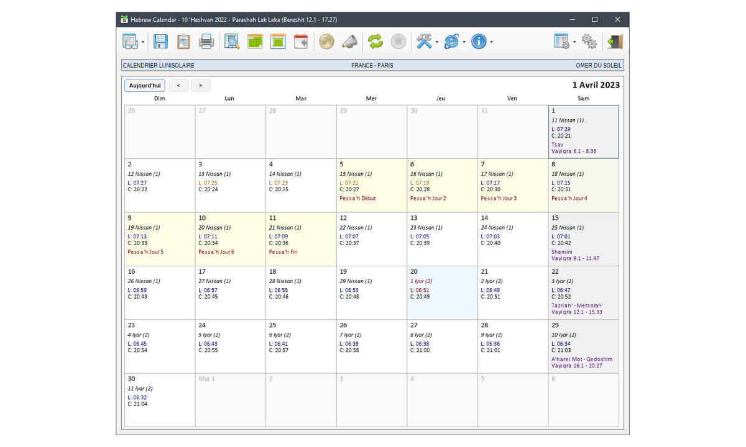746x447 pixels.
Task: Go to next month with > button
Action: (x=200, y=85)
